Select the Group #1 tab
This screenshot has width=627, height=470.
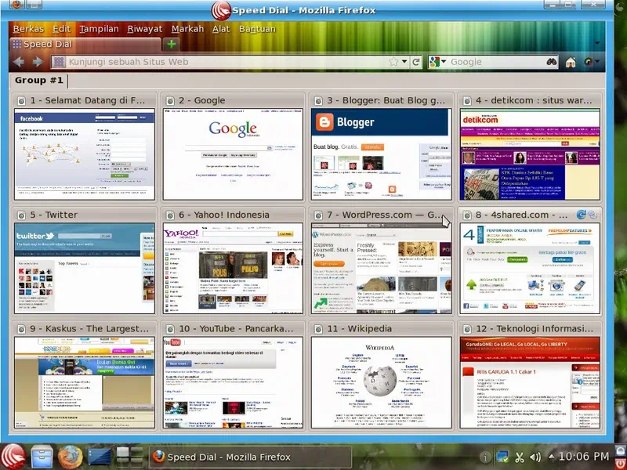(38, 81)
